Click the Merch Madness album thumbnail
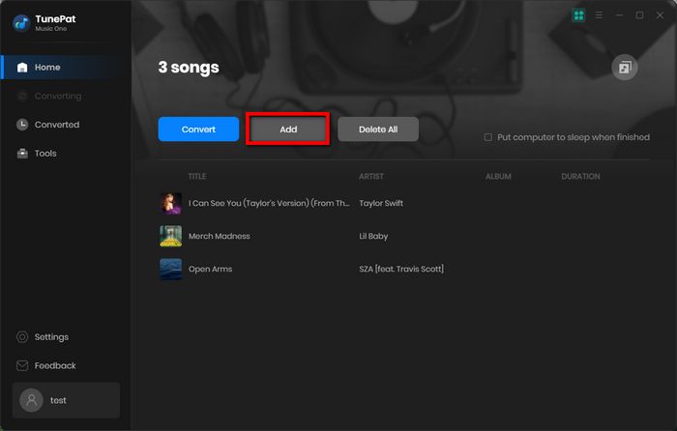 coord(170,236)
